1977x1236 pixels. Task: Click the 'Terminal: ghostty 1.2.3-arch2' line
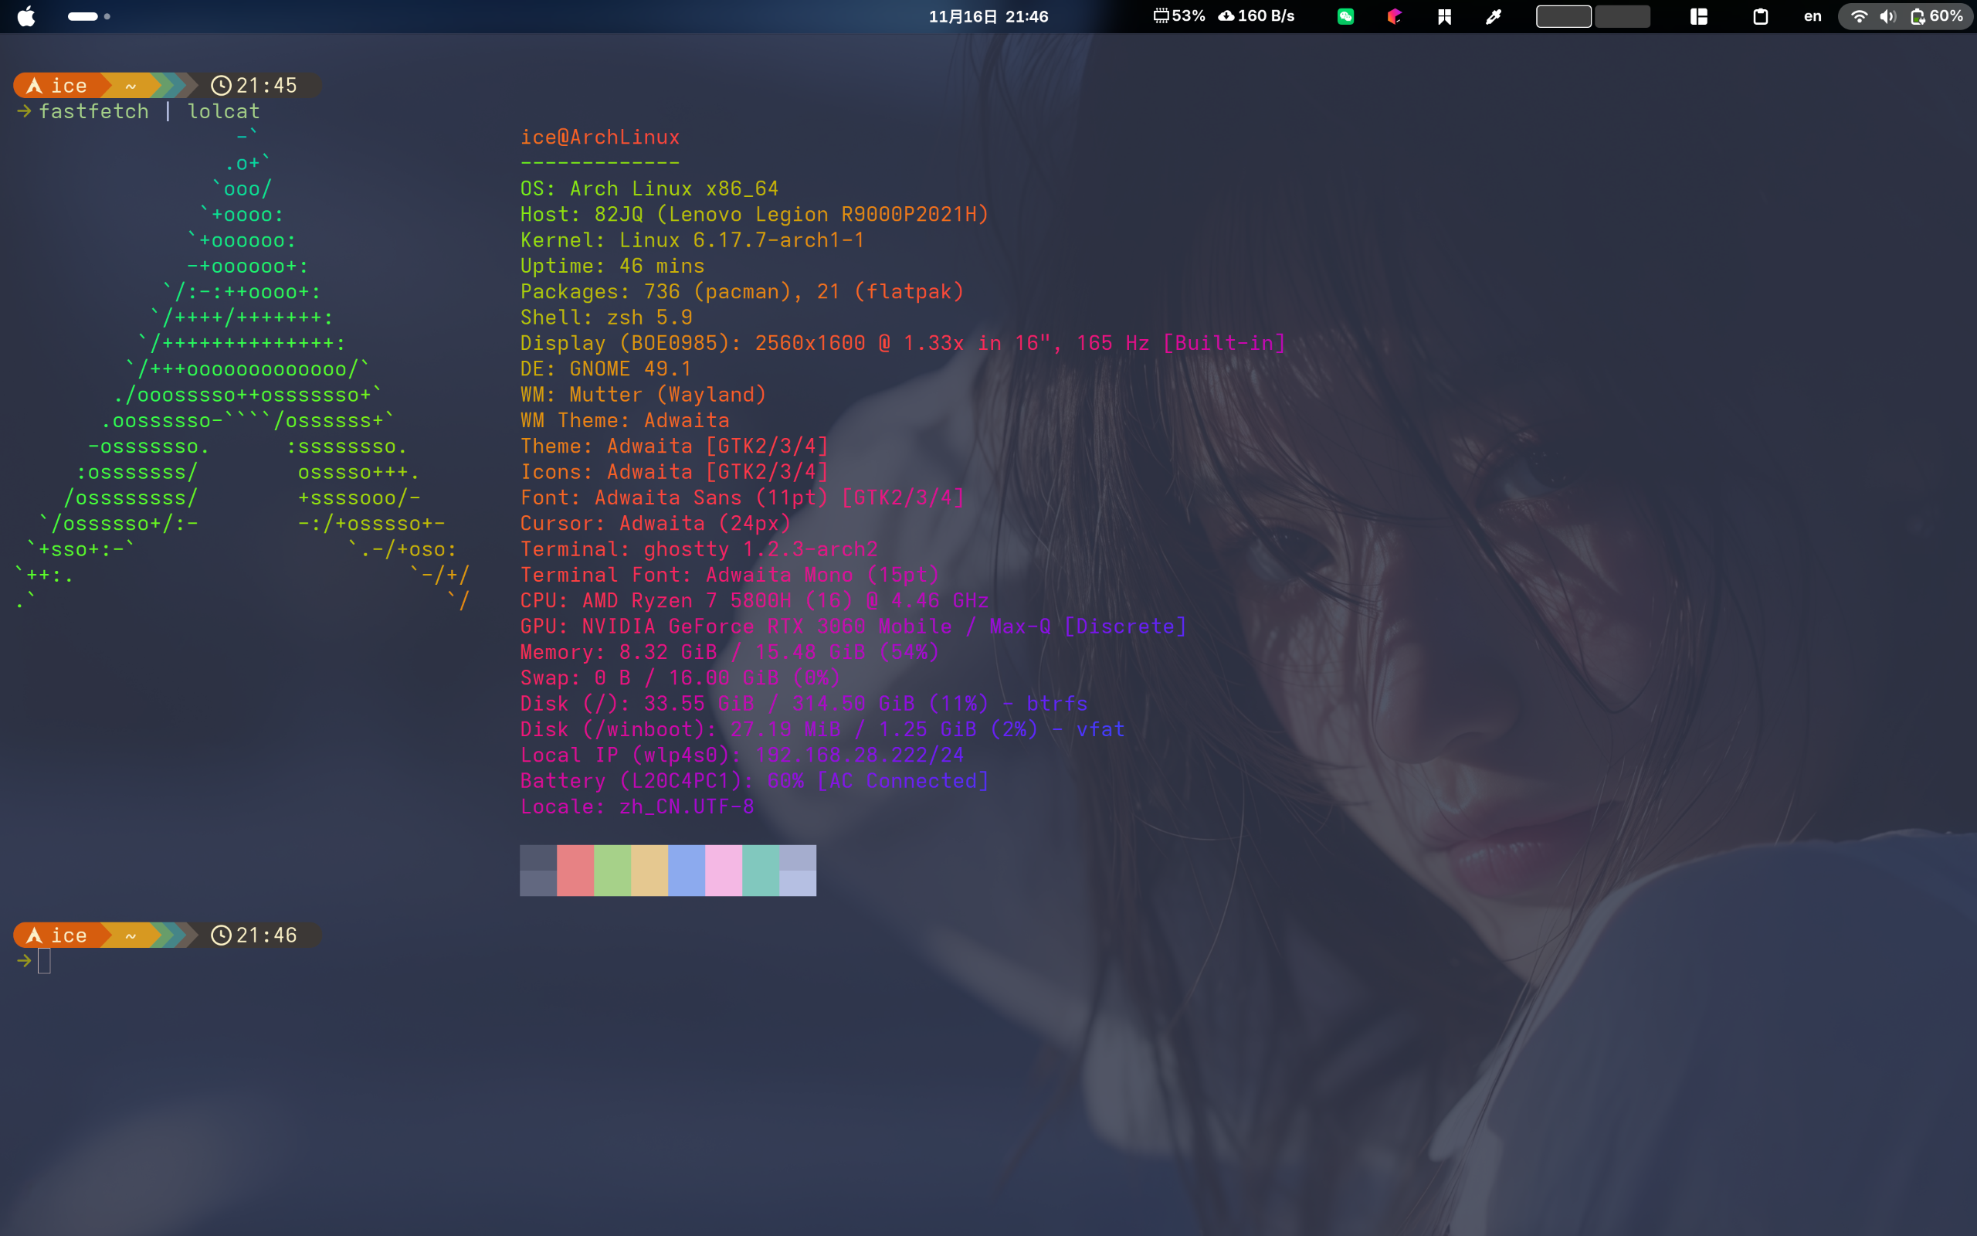700,549
